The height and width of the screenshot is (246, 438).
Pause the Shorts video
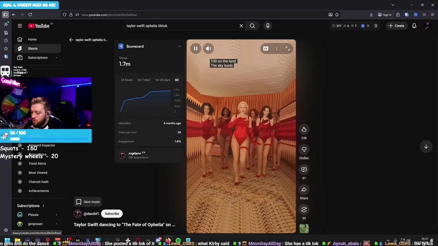(x=195, y=49)
